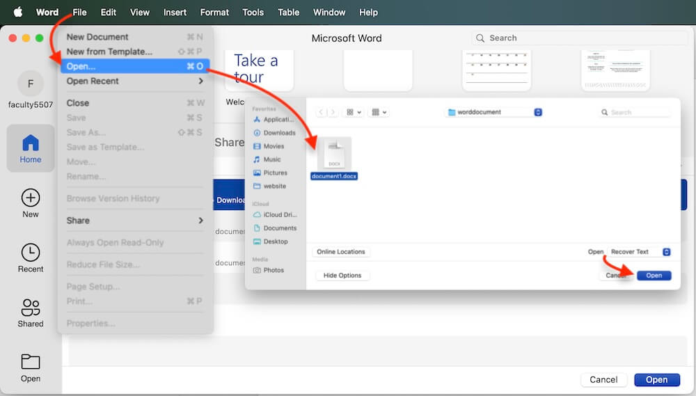Select the highlighted Open... menu entry

pyautogui.click(x=135, y=66)
